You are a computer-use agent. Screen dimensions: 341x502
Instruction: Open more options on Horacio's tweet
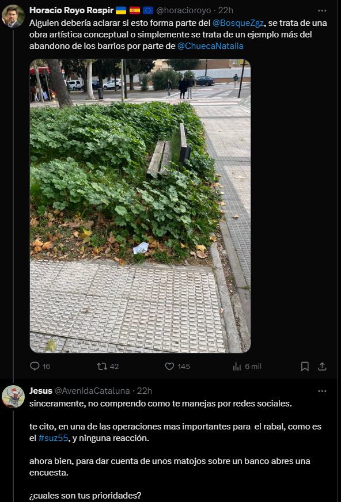(x=322, y=10)
